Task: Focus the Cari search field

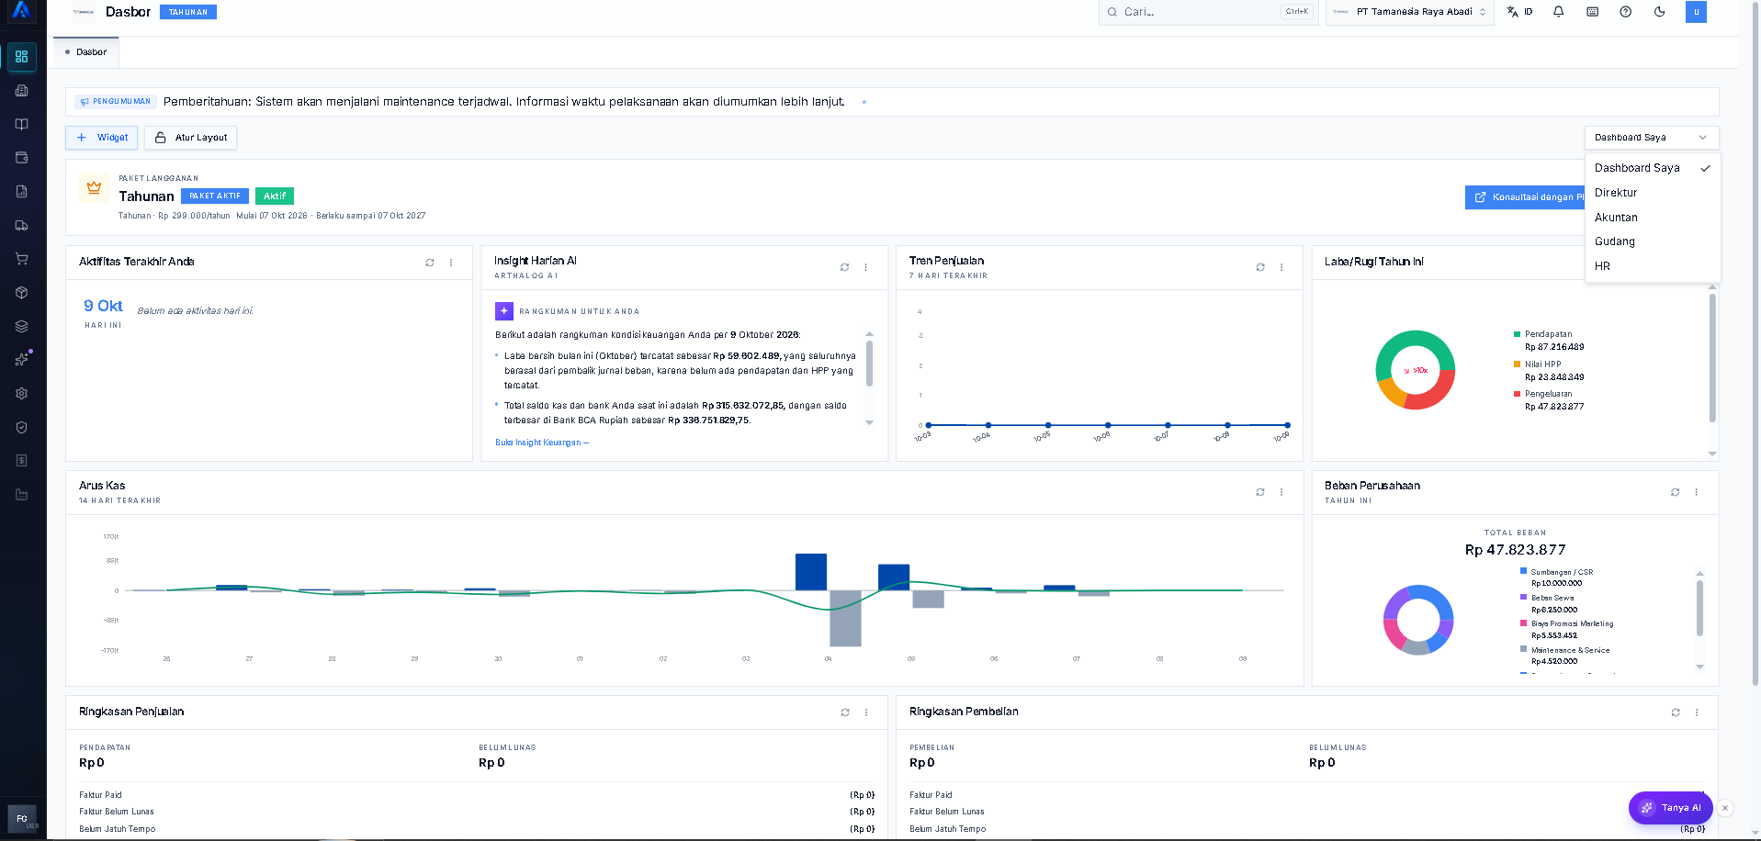Action: (1207, 12)
